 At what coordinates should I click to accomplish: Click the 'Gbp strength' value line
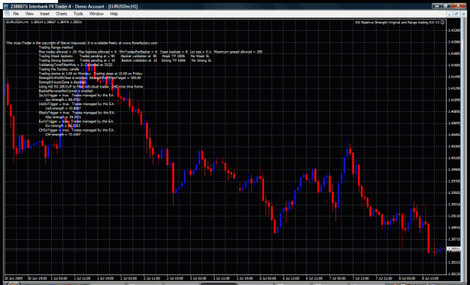pos(63,117)
